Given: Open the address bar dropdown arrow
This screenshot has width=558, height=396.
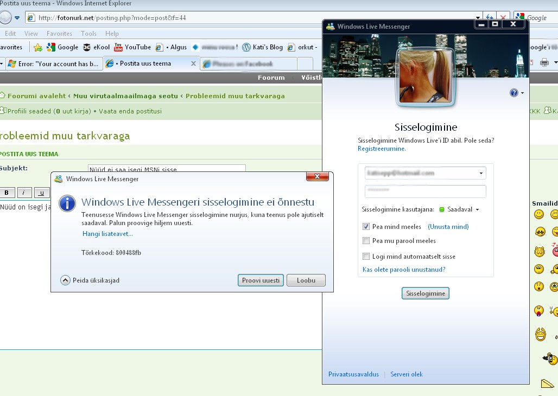Looking at the screenshot, I should (x=478, y=17).
